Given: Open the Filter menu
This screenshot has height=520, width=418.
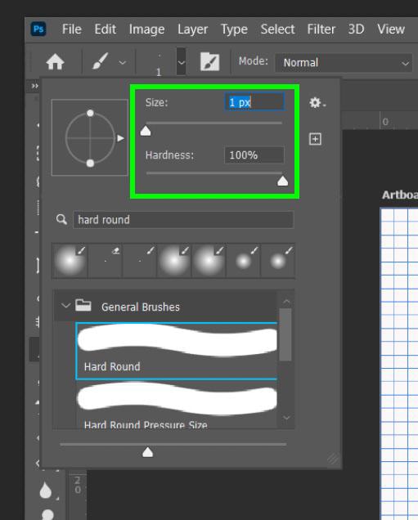Looking at the screenshot, I should (x=321, y=29).
